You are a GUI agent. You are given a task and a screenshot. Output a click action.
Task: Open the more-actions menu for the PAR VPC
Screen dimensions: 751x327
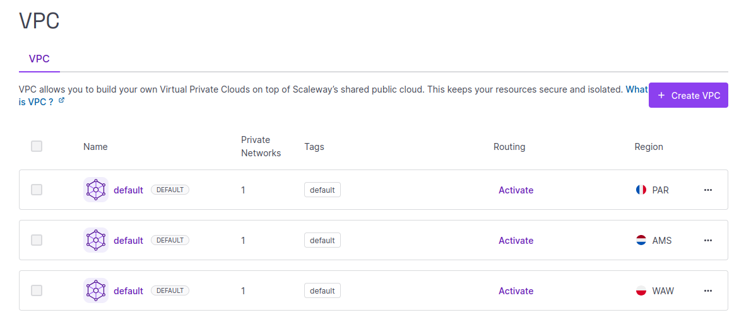pyautogui.click(x=708, y=190)
